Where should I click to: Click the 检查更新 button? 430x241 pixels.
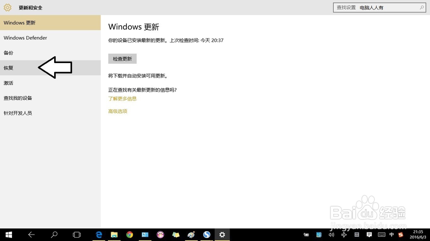pyautogui.click(x=122, y=59)
